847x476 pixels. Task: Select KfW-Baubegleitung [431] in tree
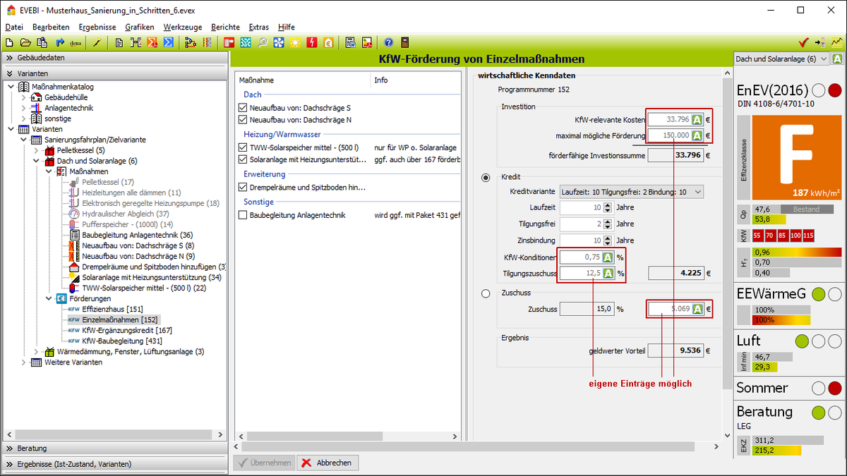(x=122, y=341)
